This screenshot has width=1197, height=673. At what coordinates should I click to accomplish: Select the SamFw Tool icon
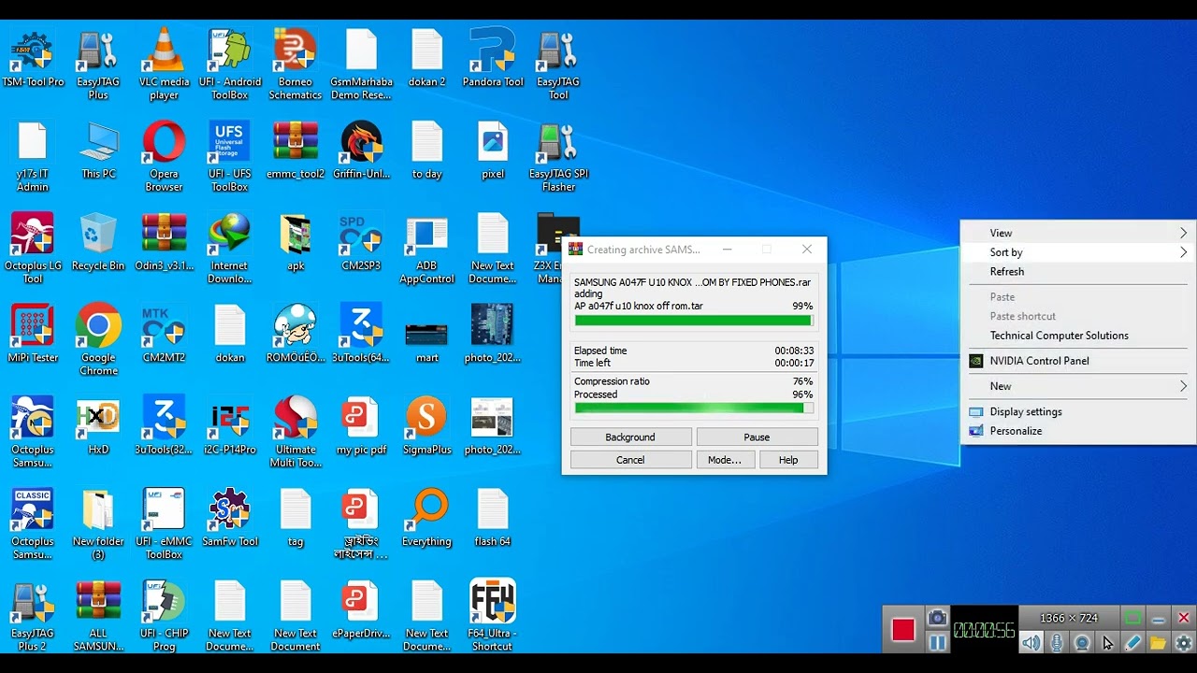pyautogui.click(x=229, y=518)
